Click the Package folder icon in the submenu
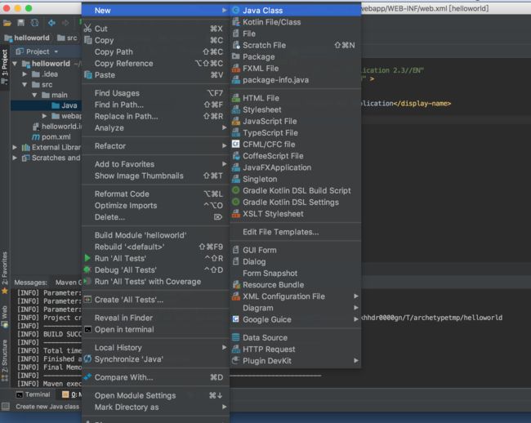Image resolution: width=531 pixels, height=423 pixels. click(x=236, y=56)
